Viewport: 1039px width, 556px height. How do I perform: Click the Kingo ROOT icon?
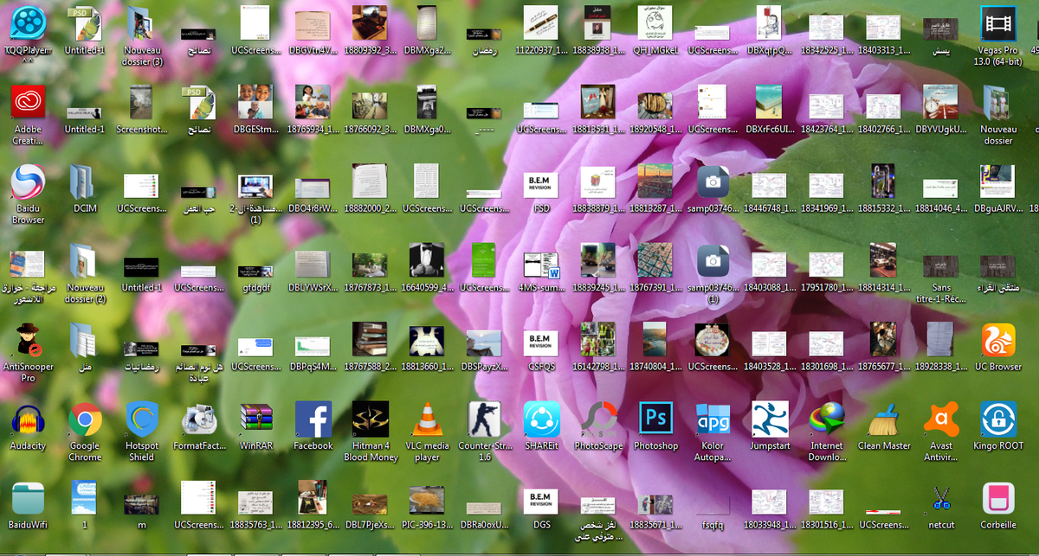(x=997, y=420)
